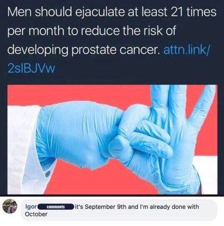
Task: Click the white strip right of the glove
Action: click(207, 174)
